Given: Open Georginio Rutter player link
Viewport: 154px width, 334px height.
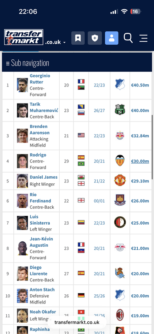Looking at the screenshot, I should click(40, 79).
